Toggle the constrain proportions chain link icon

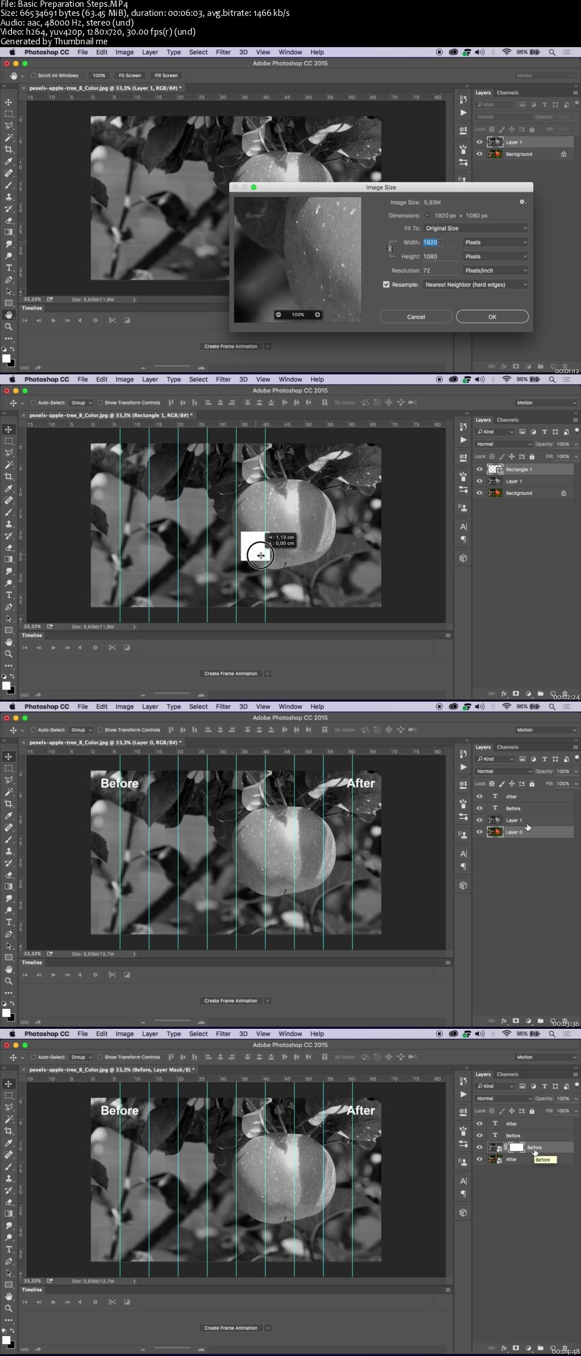[390, 249]
